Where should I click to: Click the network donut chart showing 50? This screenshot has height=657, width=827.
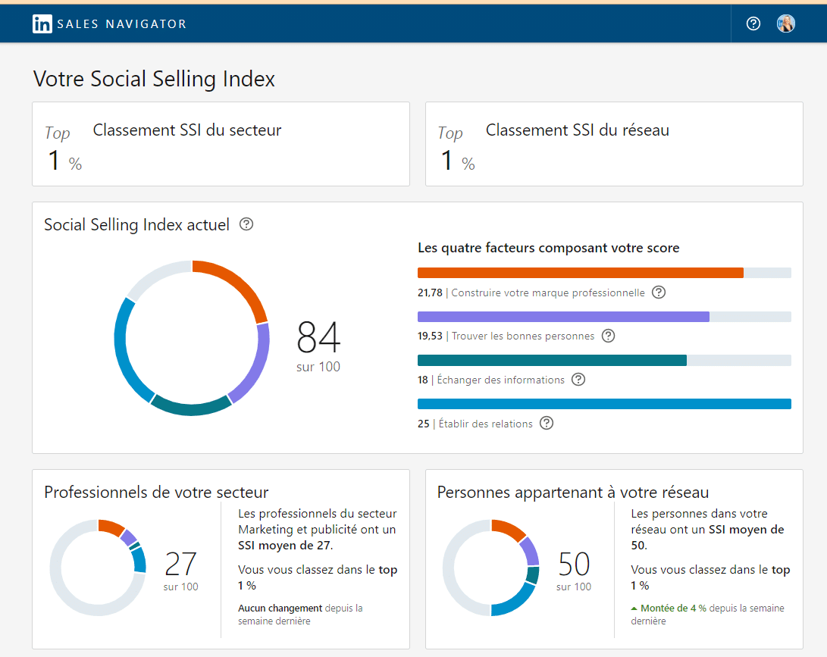coord(491,568)
